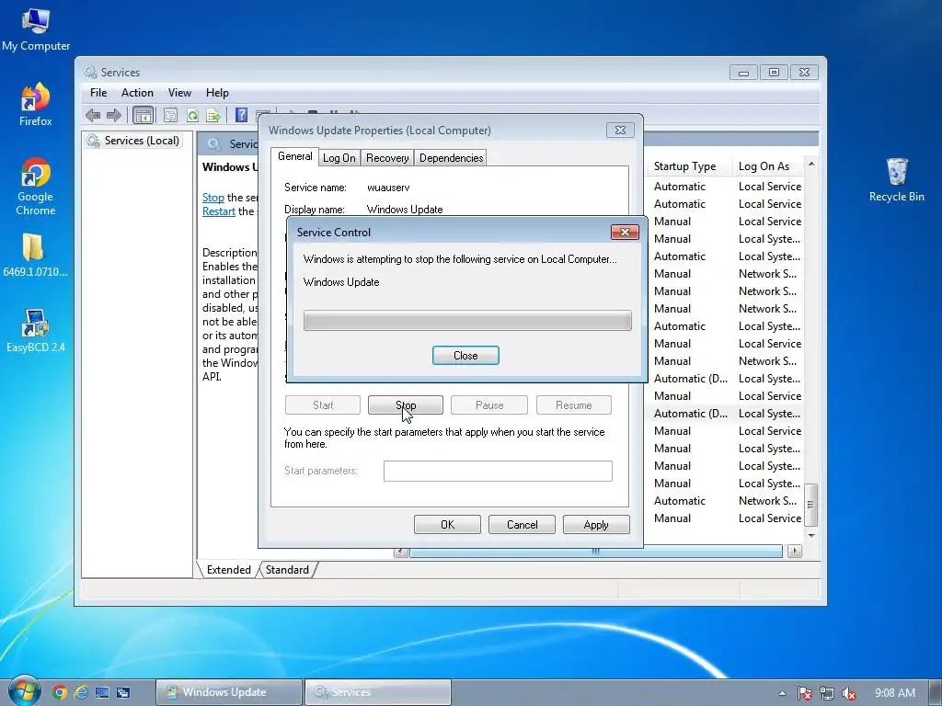Click the Service Control progress bar
The image size is (942, 706).
click(x=467, y=321)
